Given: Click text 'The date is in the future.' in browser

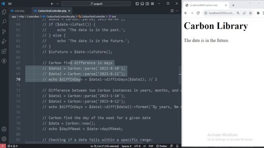Looking at the screenshot, I should [x=206, y=40].
